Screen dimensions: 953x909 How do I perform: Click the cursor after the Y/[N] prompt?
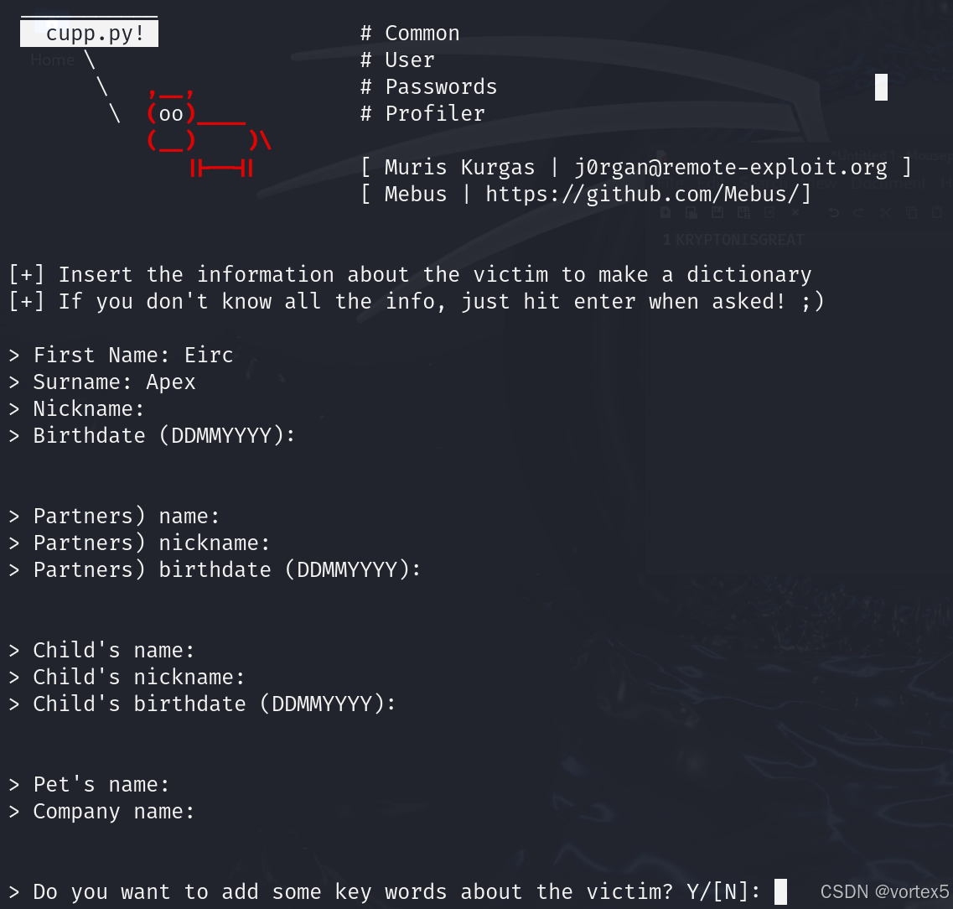tap(780, 891)
